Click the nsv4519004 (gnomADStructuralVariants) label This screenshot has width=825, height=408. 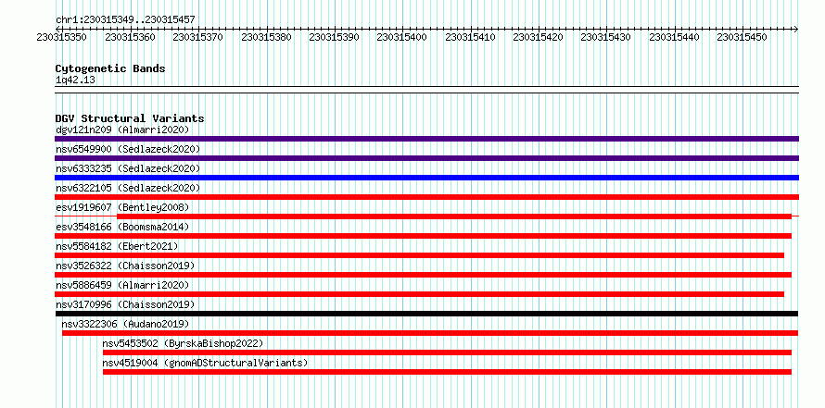(x=205, y=363)
